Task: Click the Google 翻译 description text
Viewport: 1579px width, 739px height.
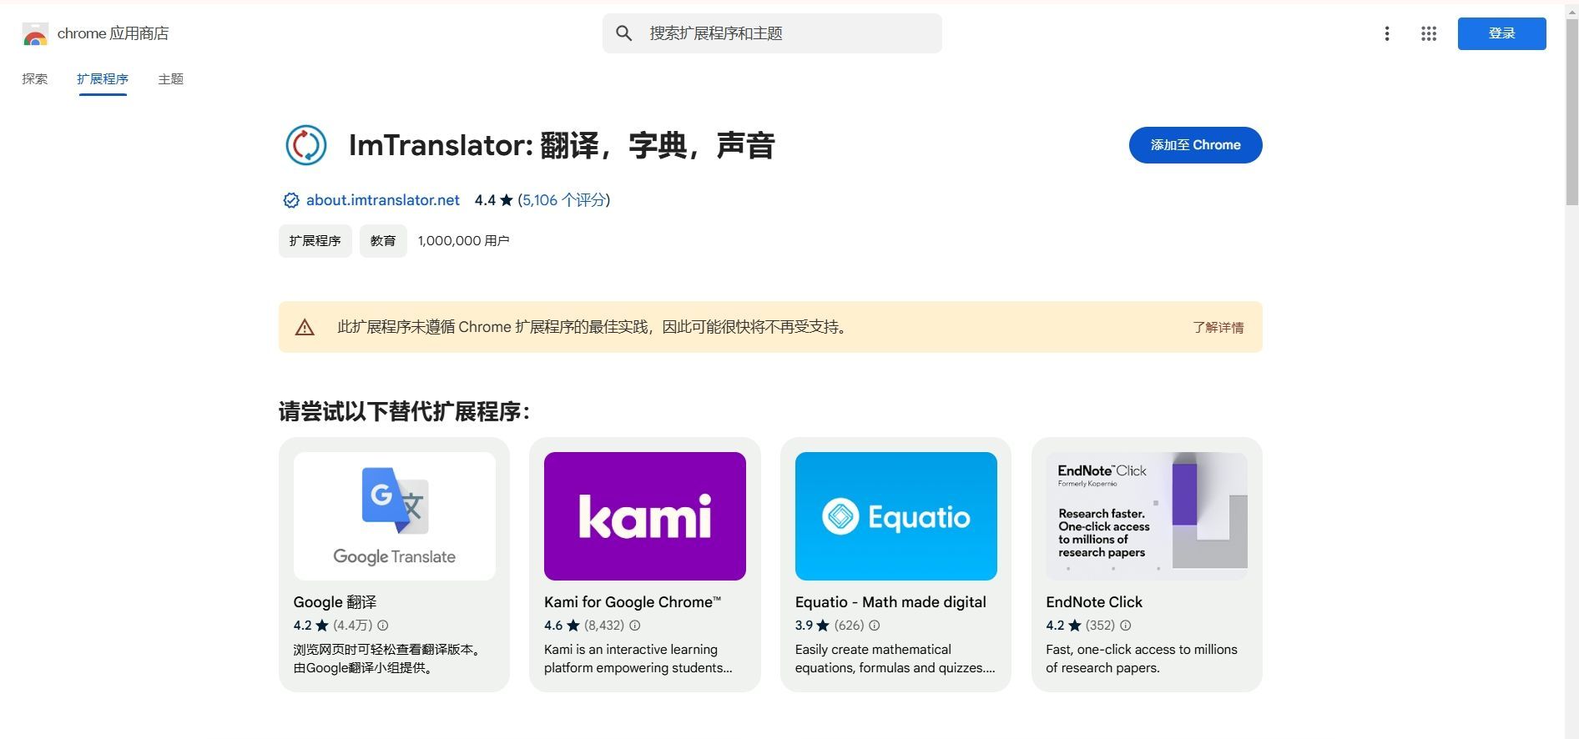Action: pos(390,659)
